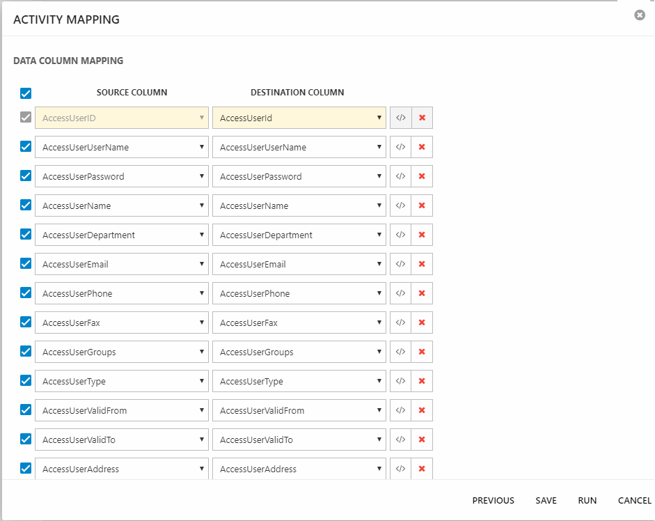This screenshot has width=655, height=521.
Task: Toggle the select-all checkbox in header
Action: [x=26, y=93]
